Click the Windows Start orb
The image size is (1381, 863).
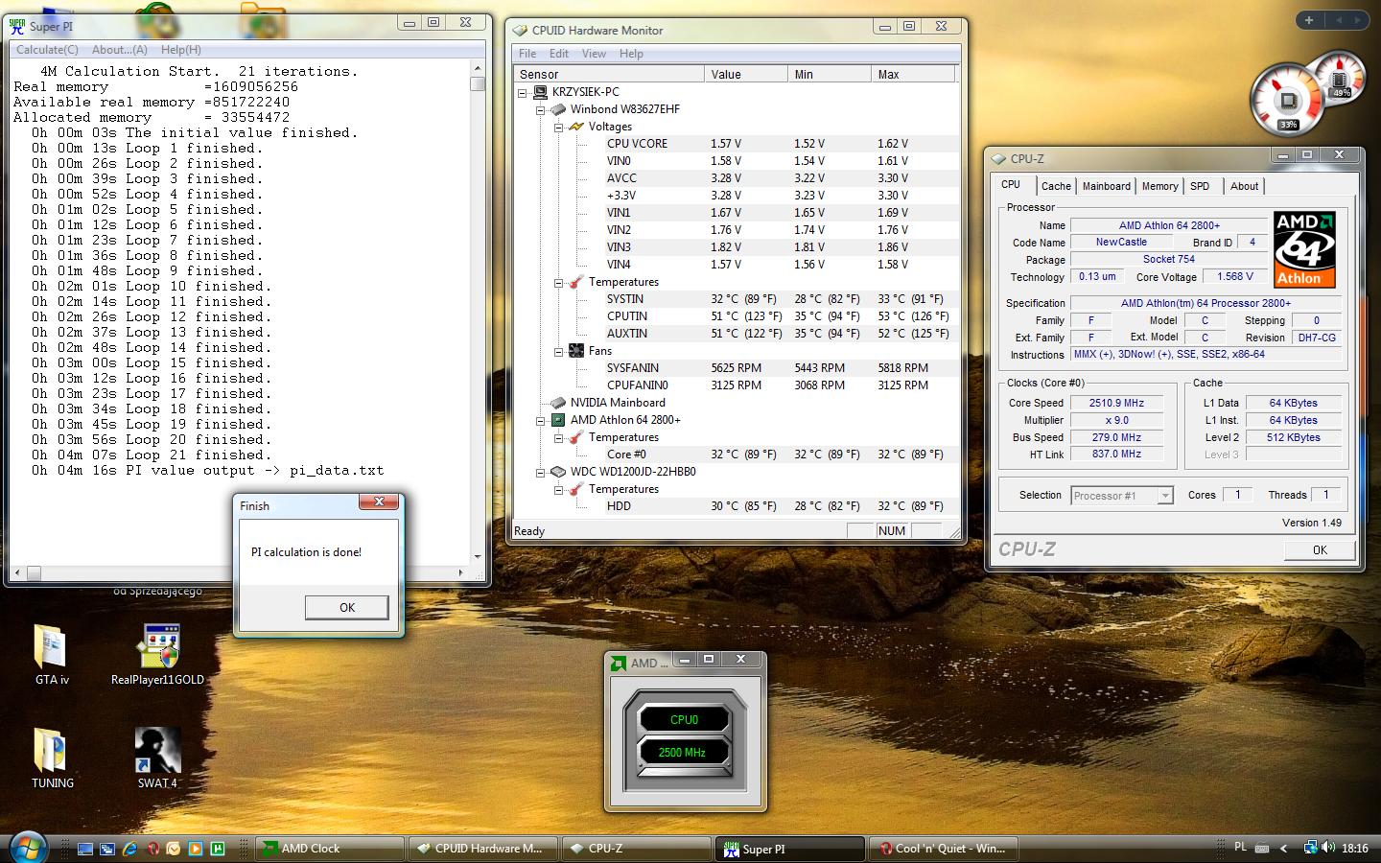point(27,847)
